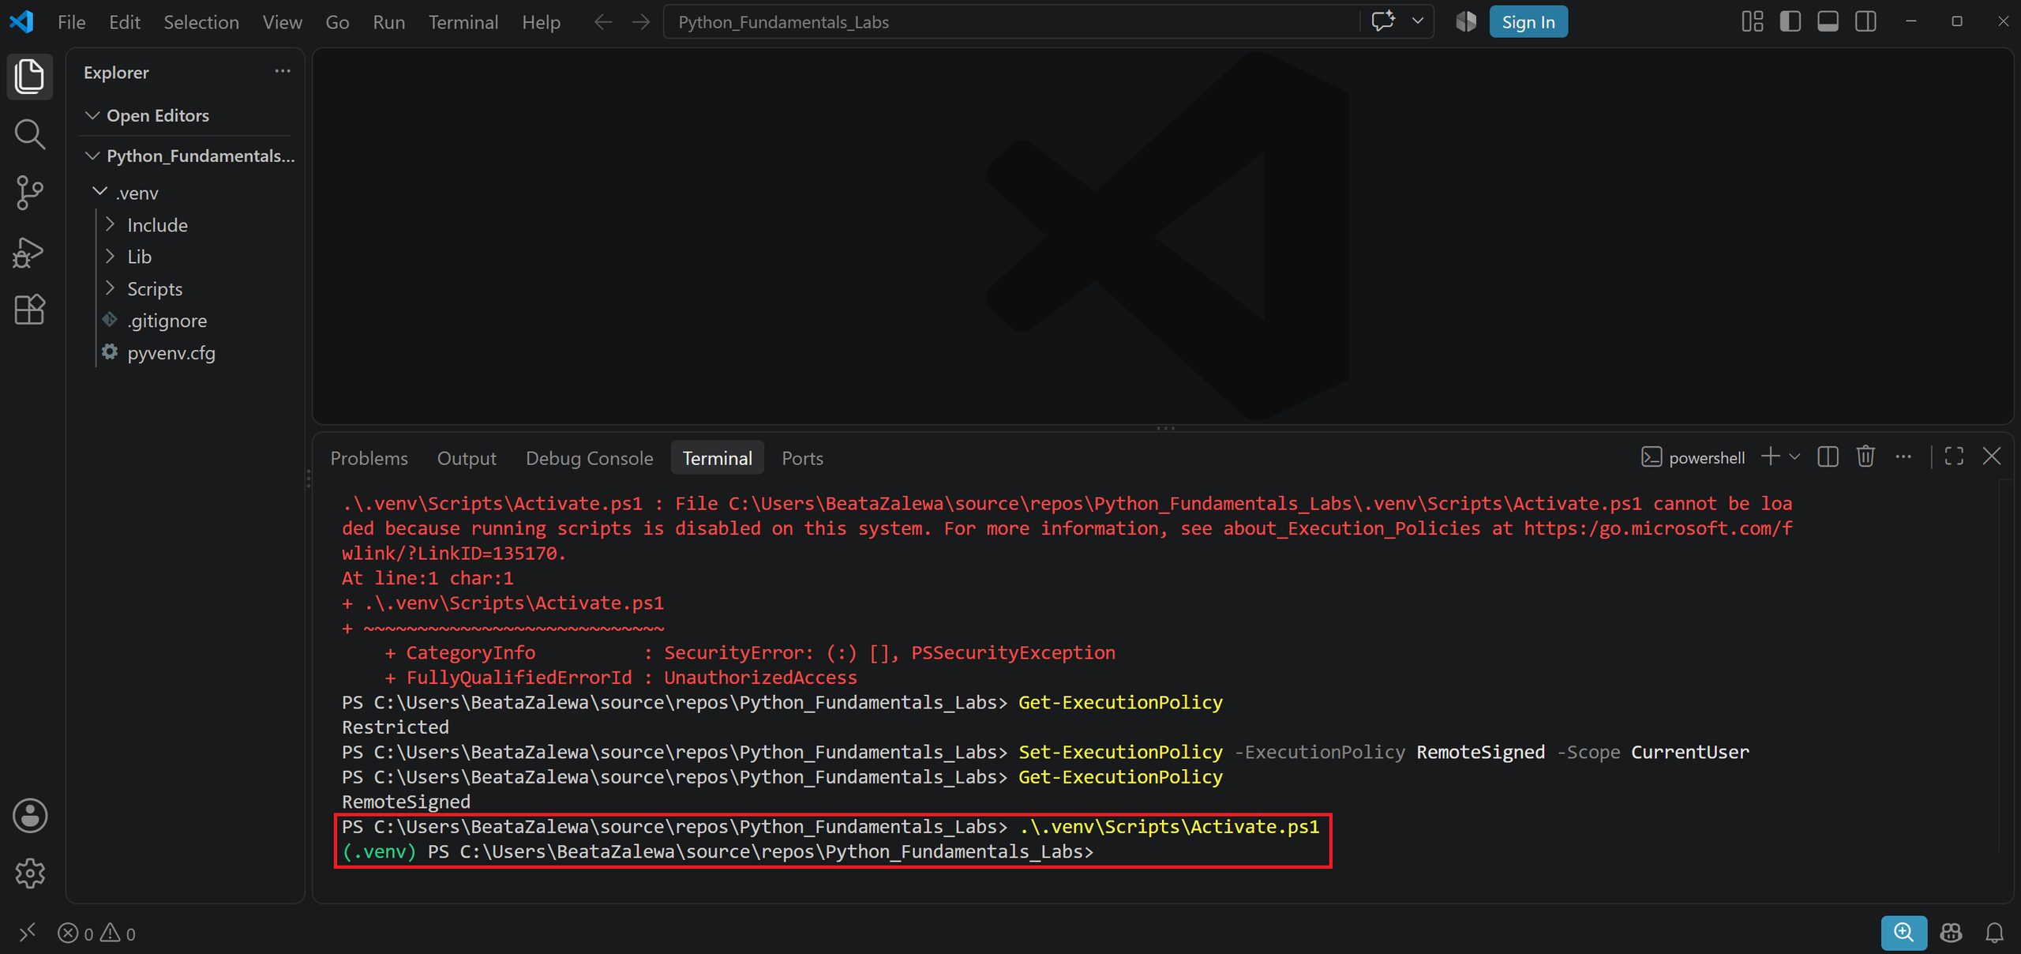Open terminal panel more actions ellipsis
This screenshot has width=2021, height=954.
point(1903,456)
